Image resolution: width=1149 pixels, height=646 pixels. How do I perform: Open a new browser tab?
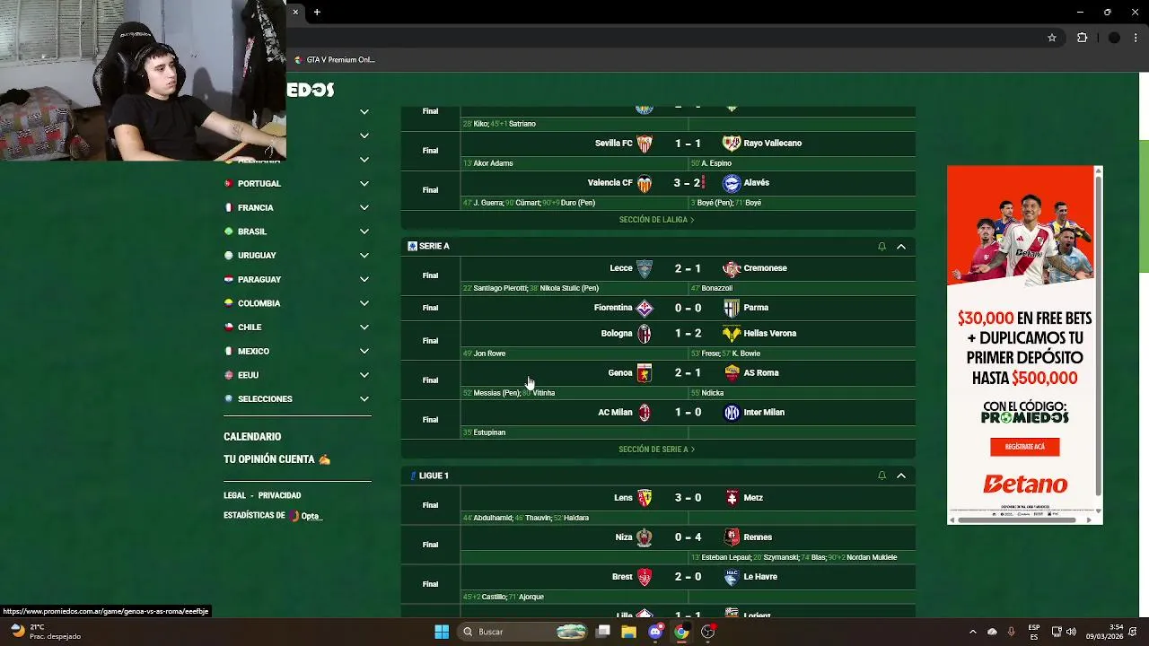pos(317,12)
